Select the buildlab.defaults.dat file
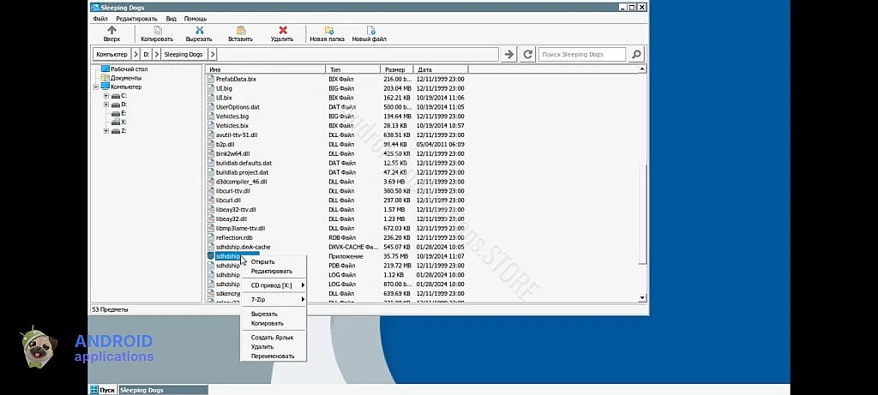878x395 pixels. [244, 163]
